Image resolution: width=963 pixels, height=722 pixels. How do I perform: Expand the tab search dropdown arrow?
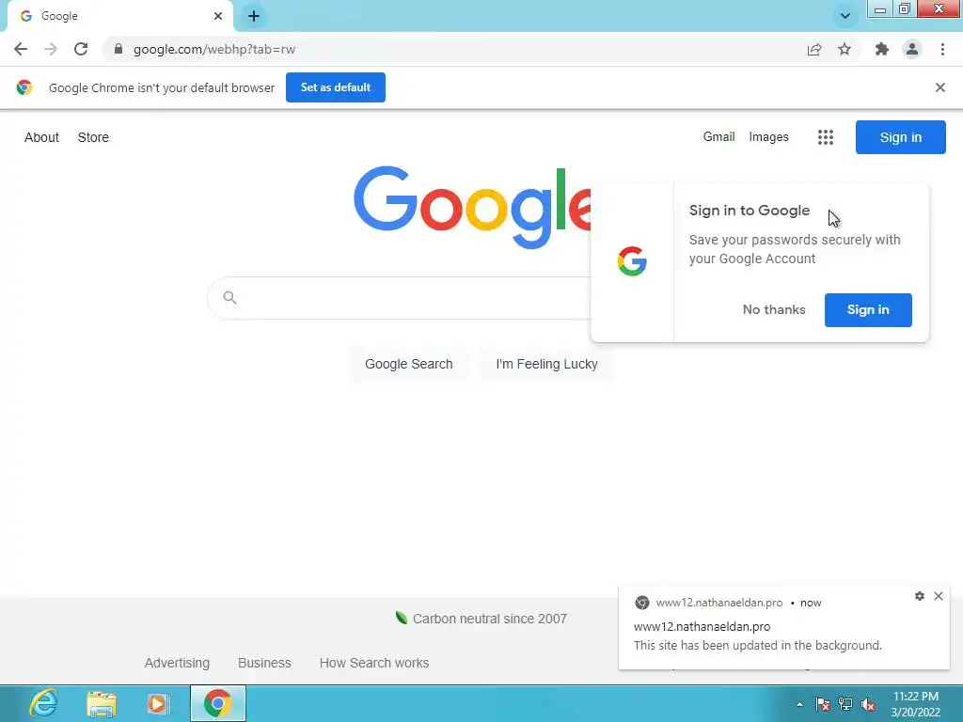click(845, 16)
